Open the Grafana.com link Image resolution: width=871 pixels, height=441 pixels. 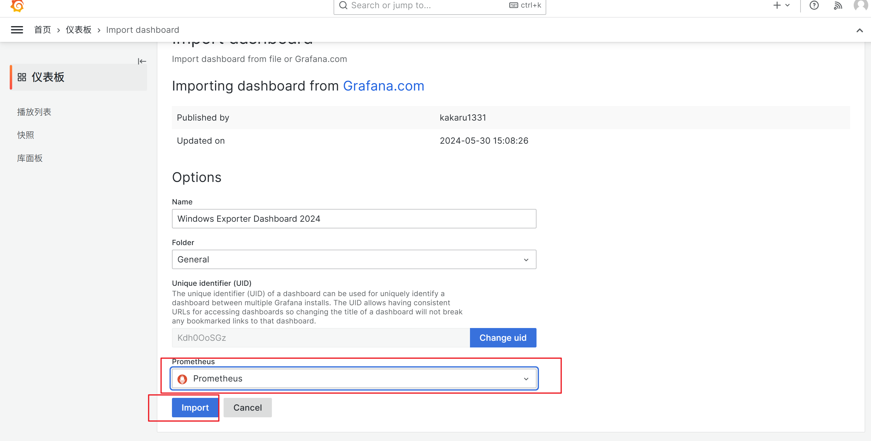tap(383, 86)
